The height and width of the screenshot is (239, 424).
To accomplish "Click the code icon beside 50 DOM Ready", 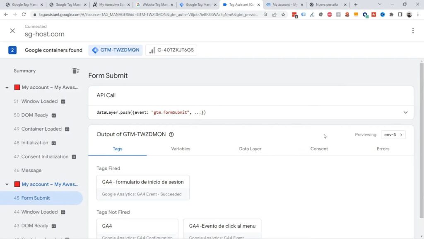I will click(54, 115).
